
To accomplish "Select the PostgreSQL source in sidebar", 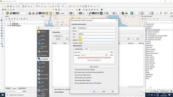I will coord(43,59).
